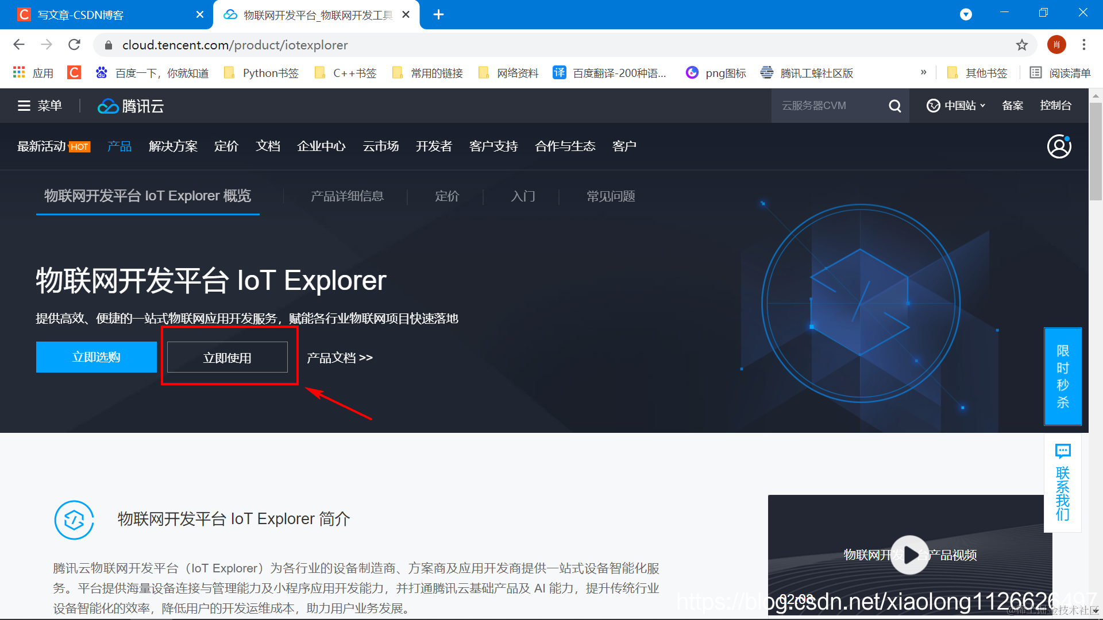Screen dimensions: 1103x620
Task: Open the 合作与生态 menu
Action: (x=565, y=146)
